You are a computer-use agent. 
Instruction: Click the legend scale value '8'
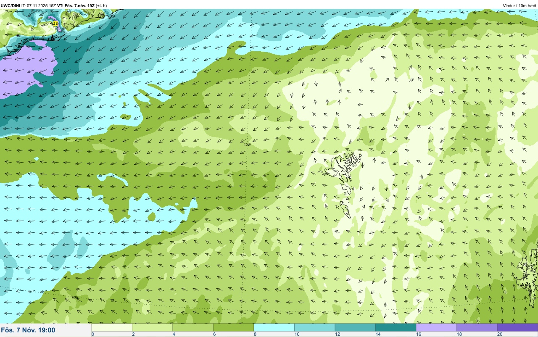(255, 334)
